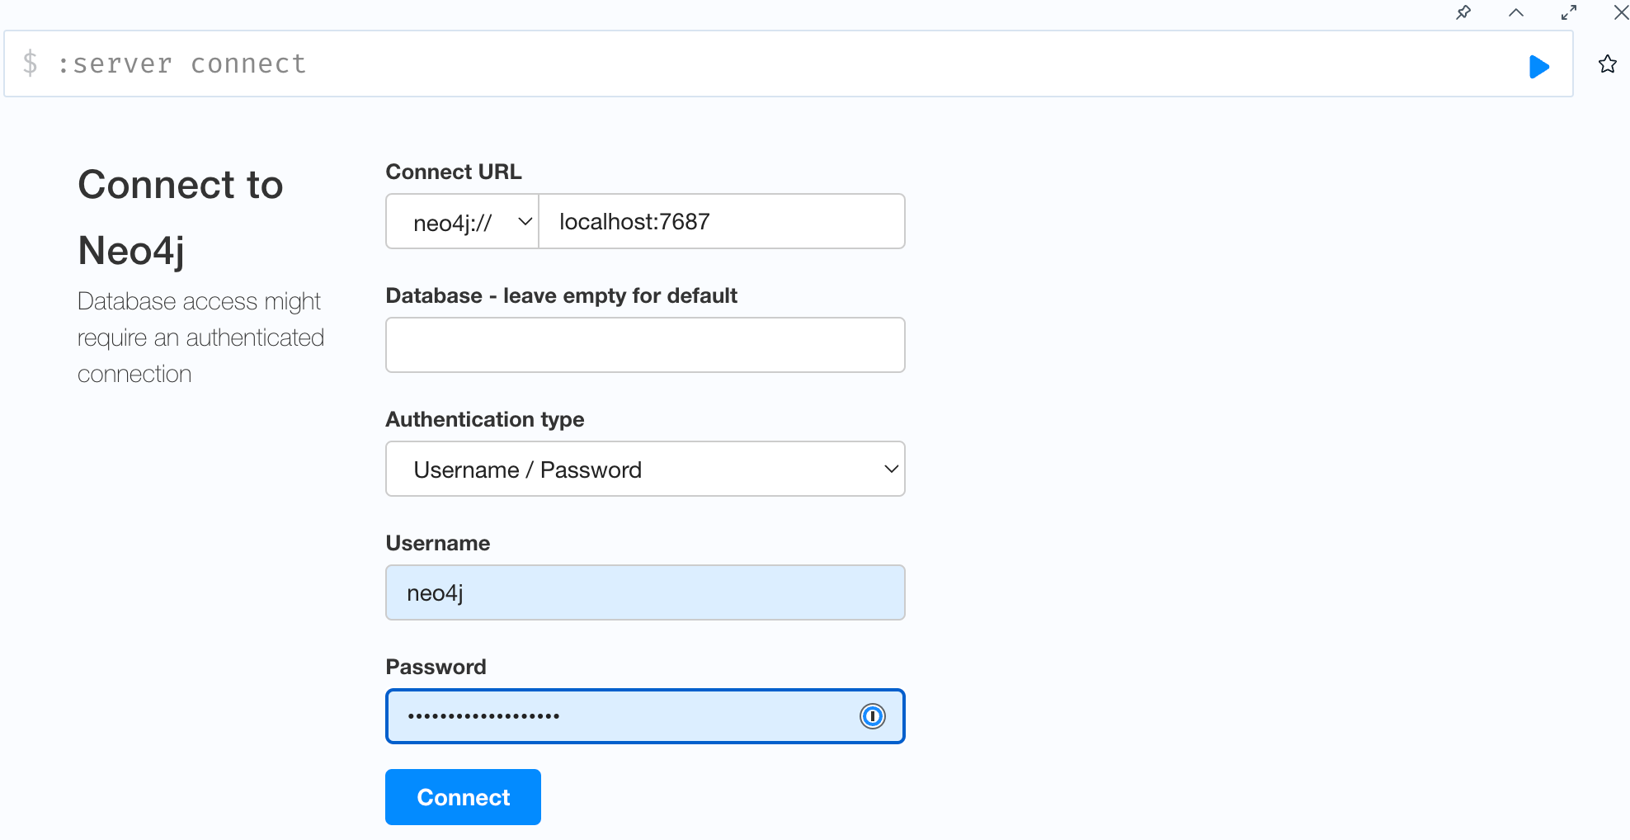Viewport: 1630px width, 840px height.
Task: Click the Username label
Action: (438, 543)
